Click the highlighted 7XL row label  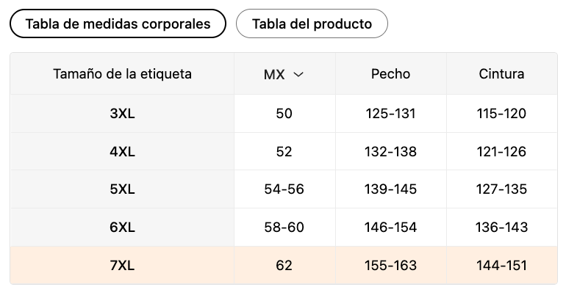point(122,265)
